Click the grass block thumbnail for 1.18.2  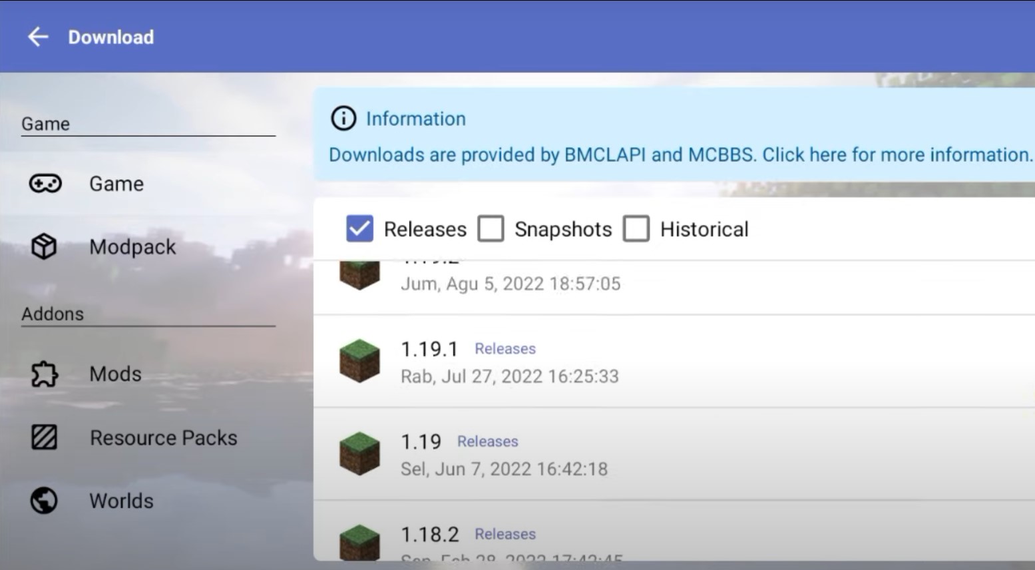359,539
